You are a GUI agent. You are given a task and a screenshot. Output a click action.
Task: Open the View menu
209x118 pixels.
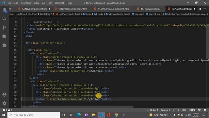coord(36,3)
